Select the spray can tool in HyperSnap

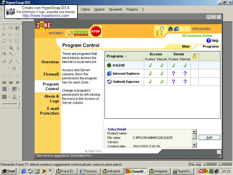pyautogui.click(x=4, y=54)
